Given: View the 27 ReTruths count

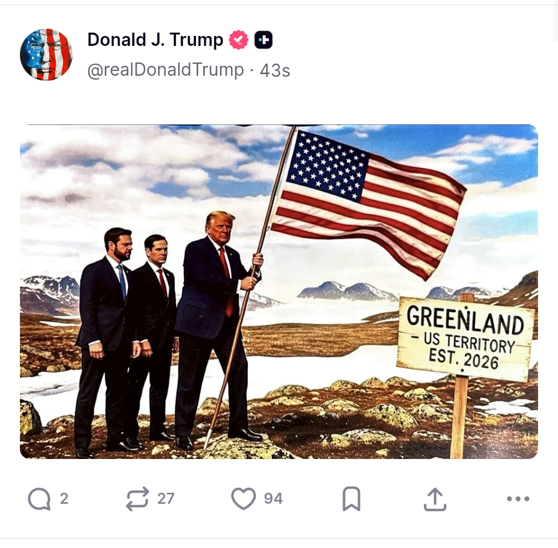Looking at the screenshot, I should coord(166,499).
